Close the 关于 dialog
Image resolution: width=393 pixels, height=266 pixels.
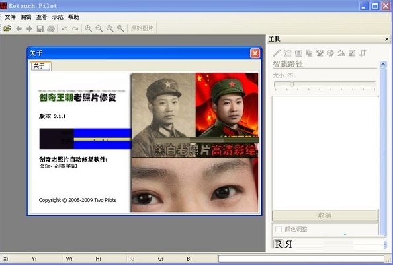[x=255, y=53]
